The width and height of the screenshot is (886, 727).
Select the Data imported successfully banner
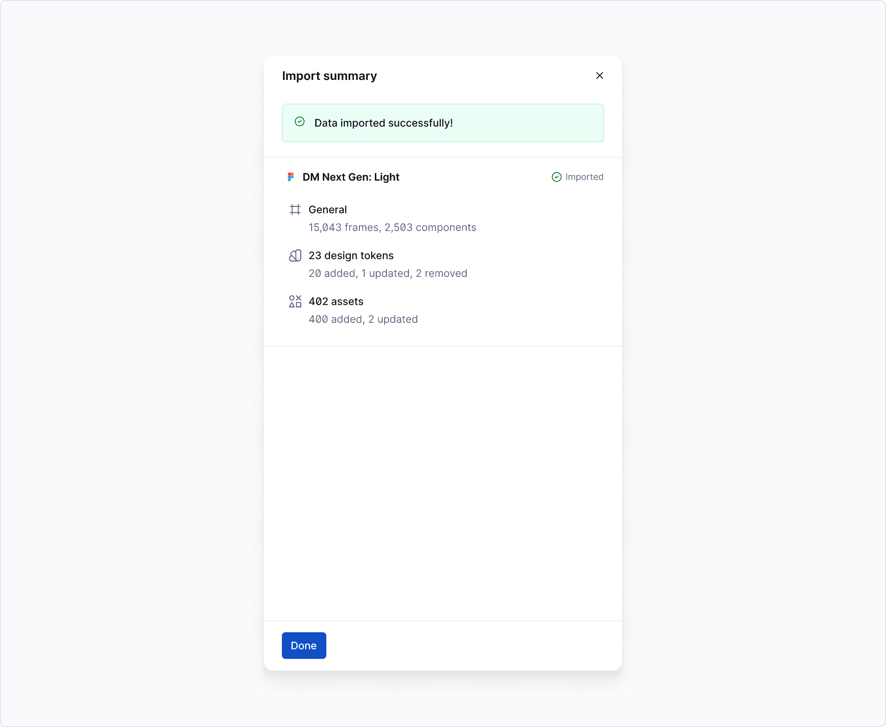(x=443, y=123)
